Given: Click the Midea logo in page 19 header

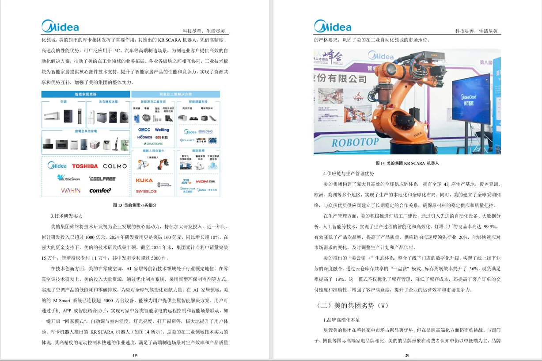Looking at the screenshot, I should pos(60,26).
